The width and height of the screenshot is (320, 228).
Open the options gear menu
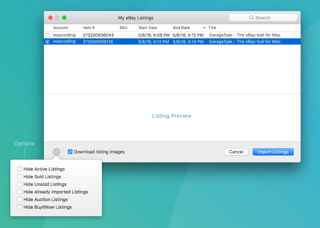(x=56, y=152)
